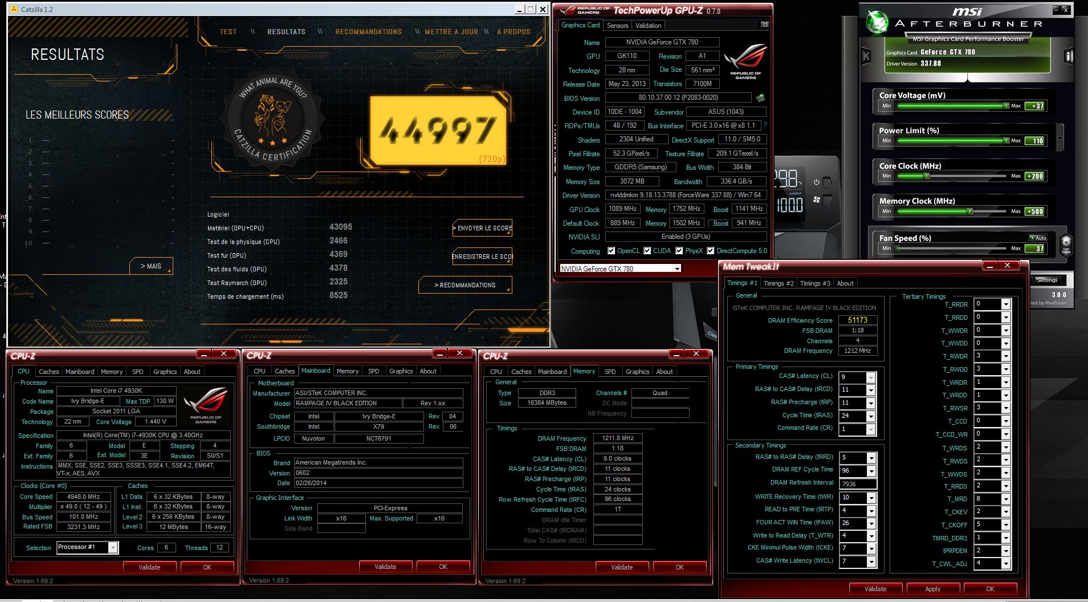Open the Processor #1 selection dropdown

[113, 547]
